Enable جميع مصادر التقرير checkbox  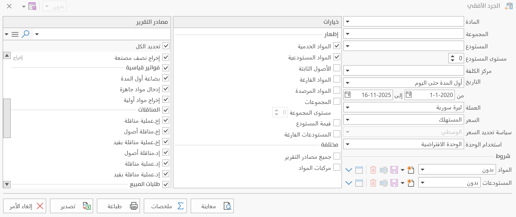tap(336, 156)
